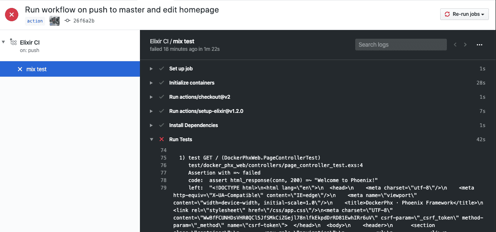Click the page_controller_test.exs:4 log line
Screen dimensions: 496x232
coord(275,165)
